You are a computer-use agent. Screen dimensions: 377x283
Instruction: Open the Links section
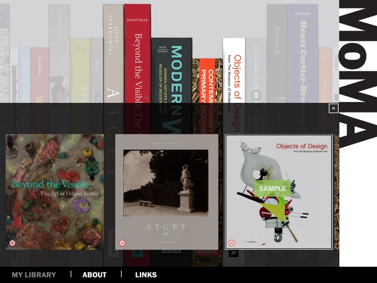pyautogui.click(x=146, y=274)
